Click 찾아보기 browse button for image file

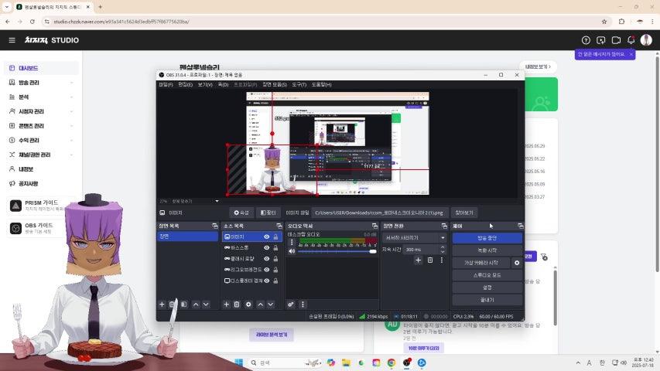[463, 213]
